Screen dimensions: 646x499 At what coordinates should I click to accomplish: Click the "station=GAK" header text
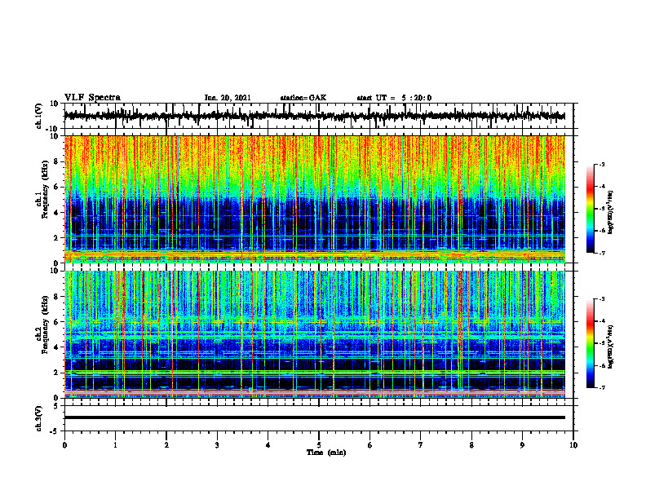pyautogui.click(x=303, y=98)
